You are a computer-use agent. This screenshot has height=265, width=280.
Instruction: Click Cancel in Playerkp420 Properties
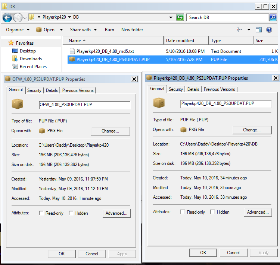[233, 253]
